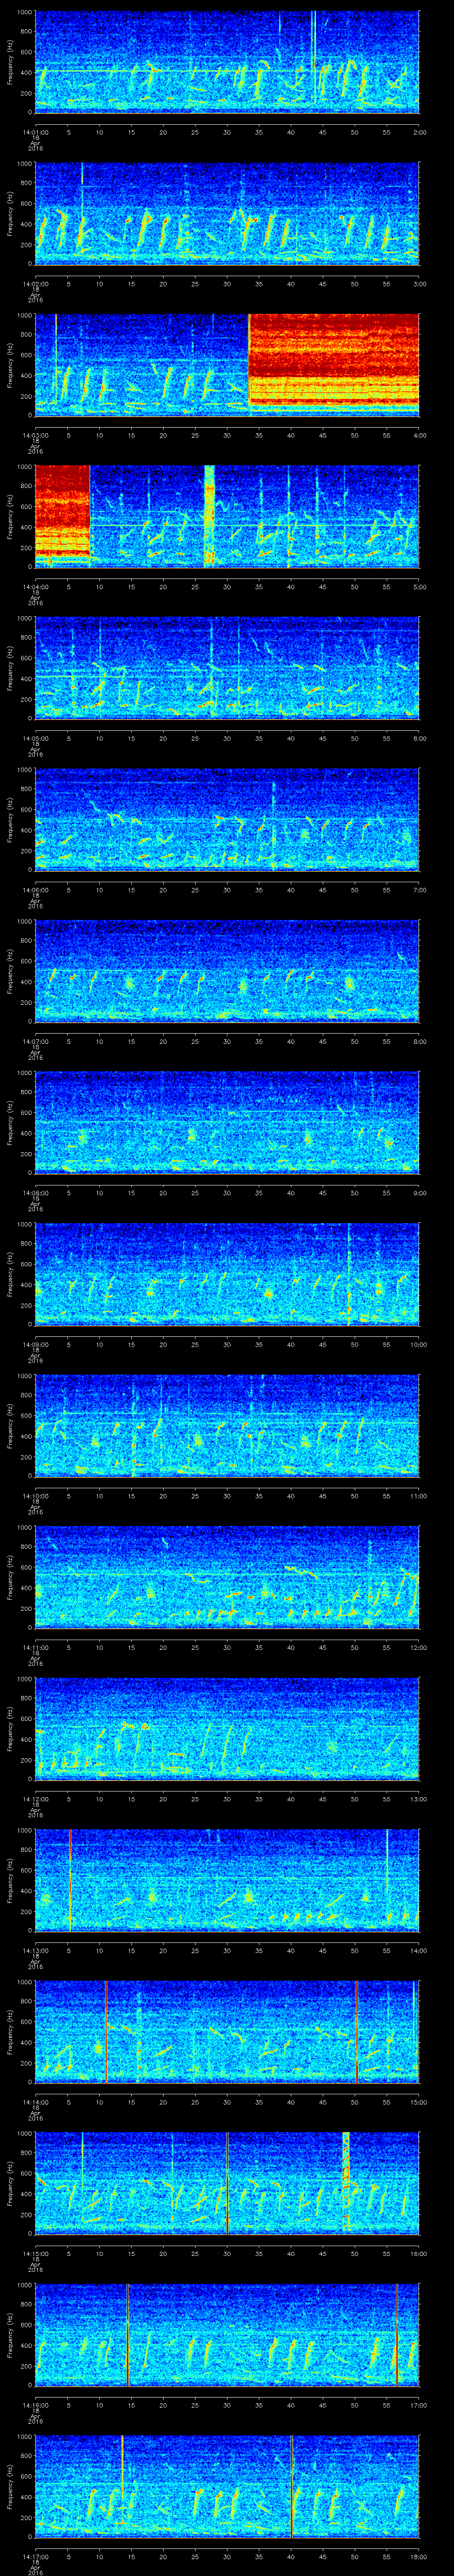Click the '9:00' end-of-axis label
Viewport: 454px width, 2576px height.
click(419, 1192)
